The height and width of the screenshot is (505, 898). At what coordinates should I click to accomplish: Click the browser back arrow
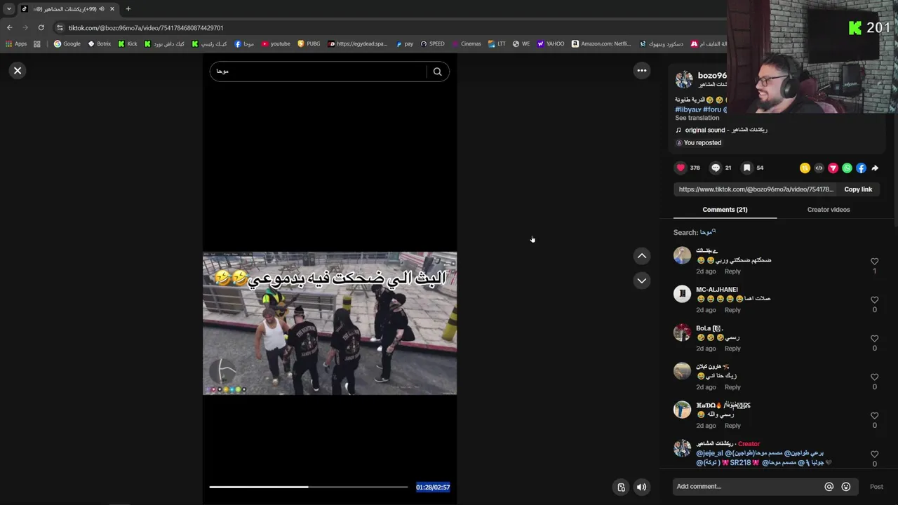[x=9, y=27]
